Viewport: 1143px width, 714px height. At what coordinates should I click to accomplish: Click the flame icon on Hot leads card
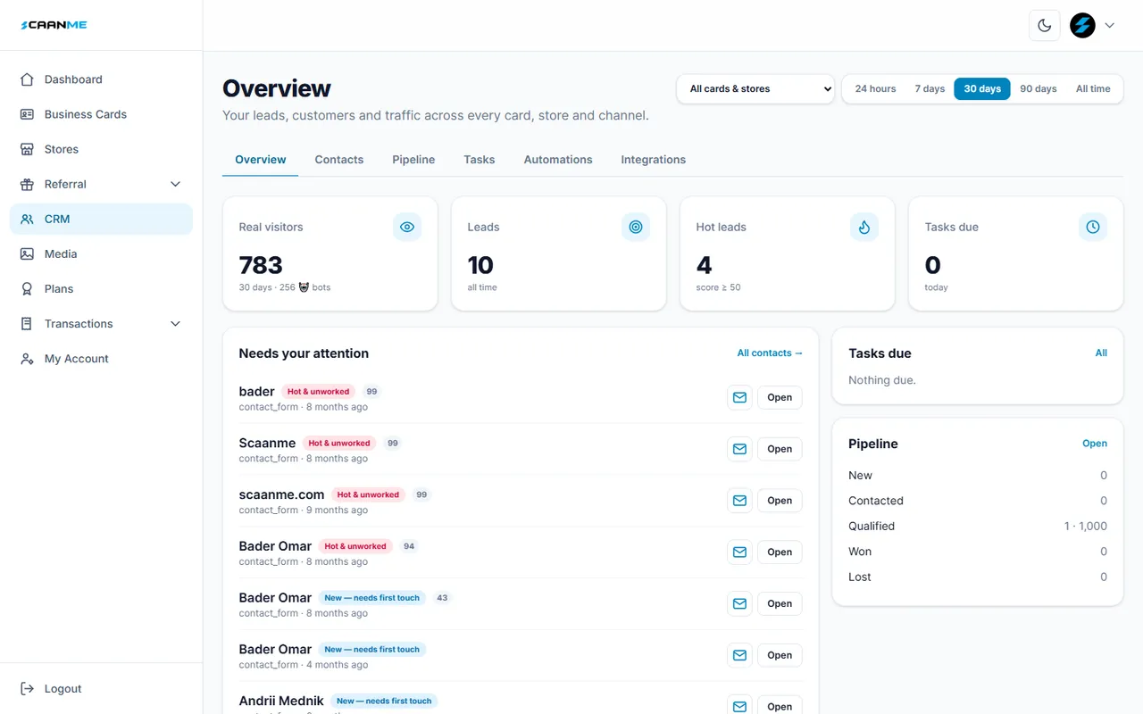(x=864, y=227)
